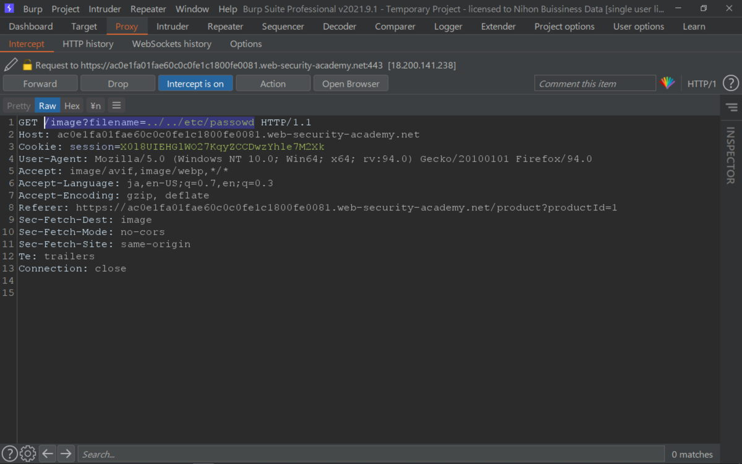Click the Open Browser button
Viewport: 742px width, 464px height.
351,84
